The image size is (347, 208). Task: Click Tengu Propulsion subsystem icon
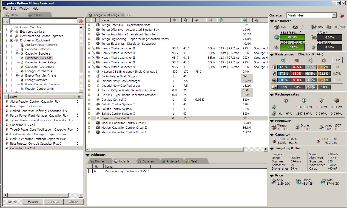98,34
